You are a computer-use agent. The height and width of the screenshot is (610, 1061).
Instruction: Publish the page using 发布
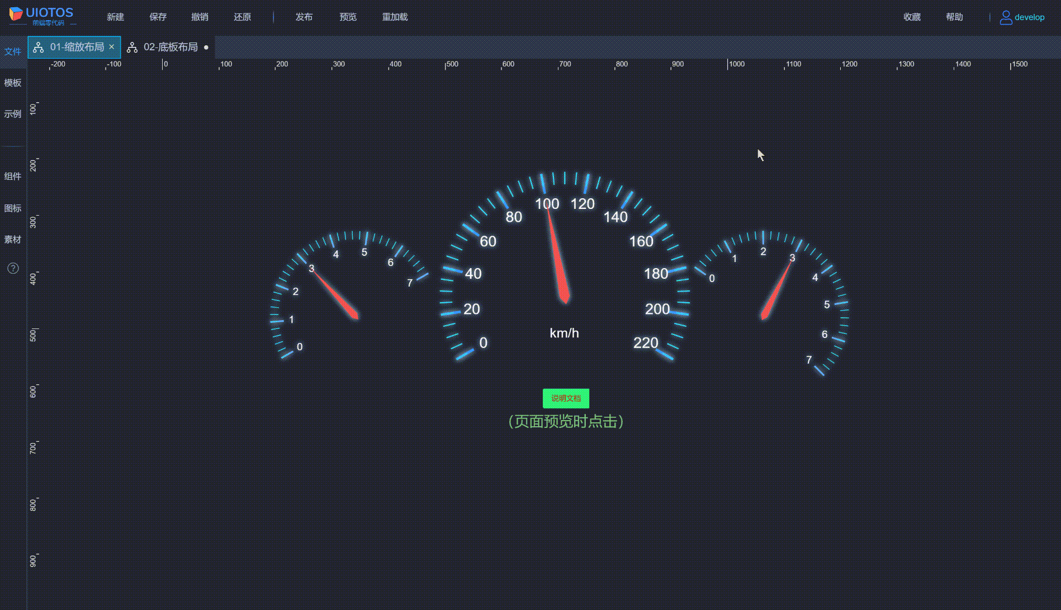304,17
